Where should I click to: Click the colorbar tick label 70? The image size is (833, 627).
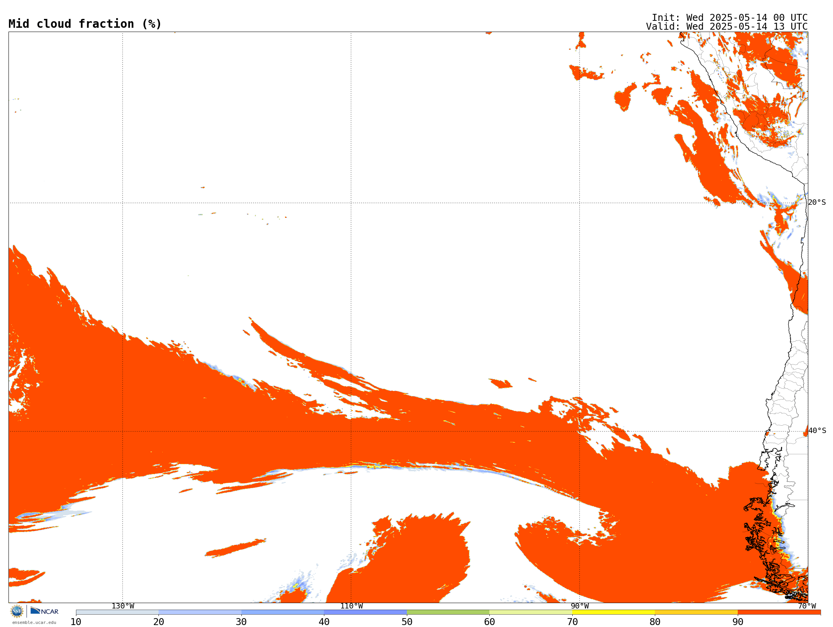[572, 622]
